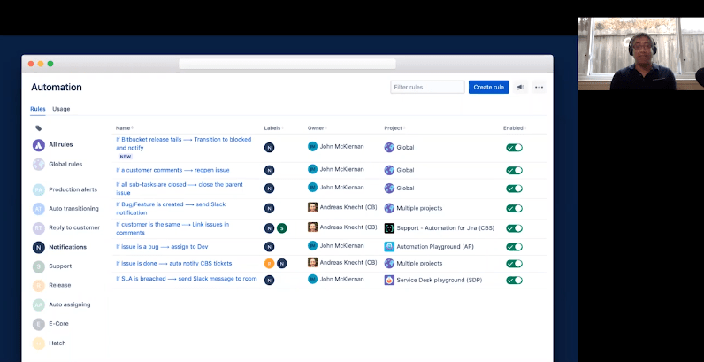Switch to the Usage tab
Viewport: 704px width, 362px height.
click(x=61, y=109)
